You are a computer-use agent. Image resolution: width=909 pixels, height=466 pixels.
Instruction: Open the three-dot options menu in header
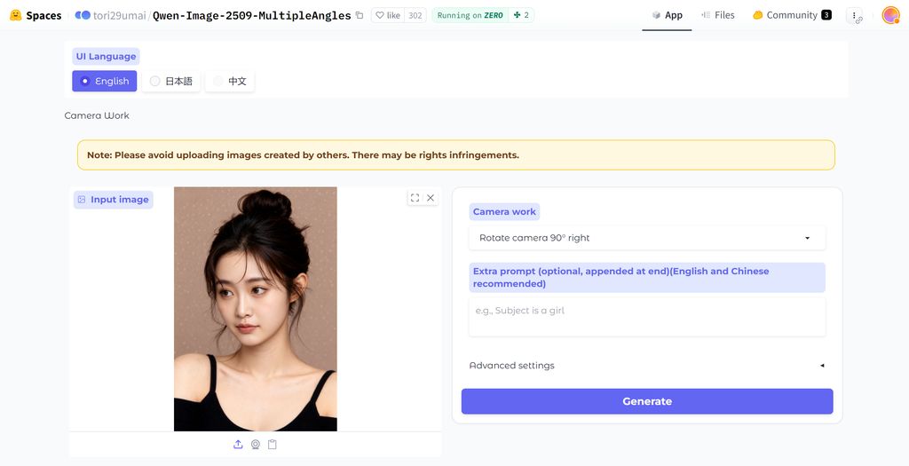tap(854, 15)
